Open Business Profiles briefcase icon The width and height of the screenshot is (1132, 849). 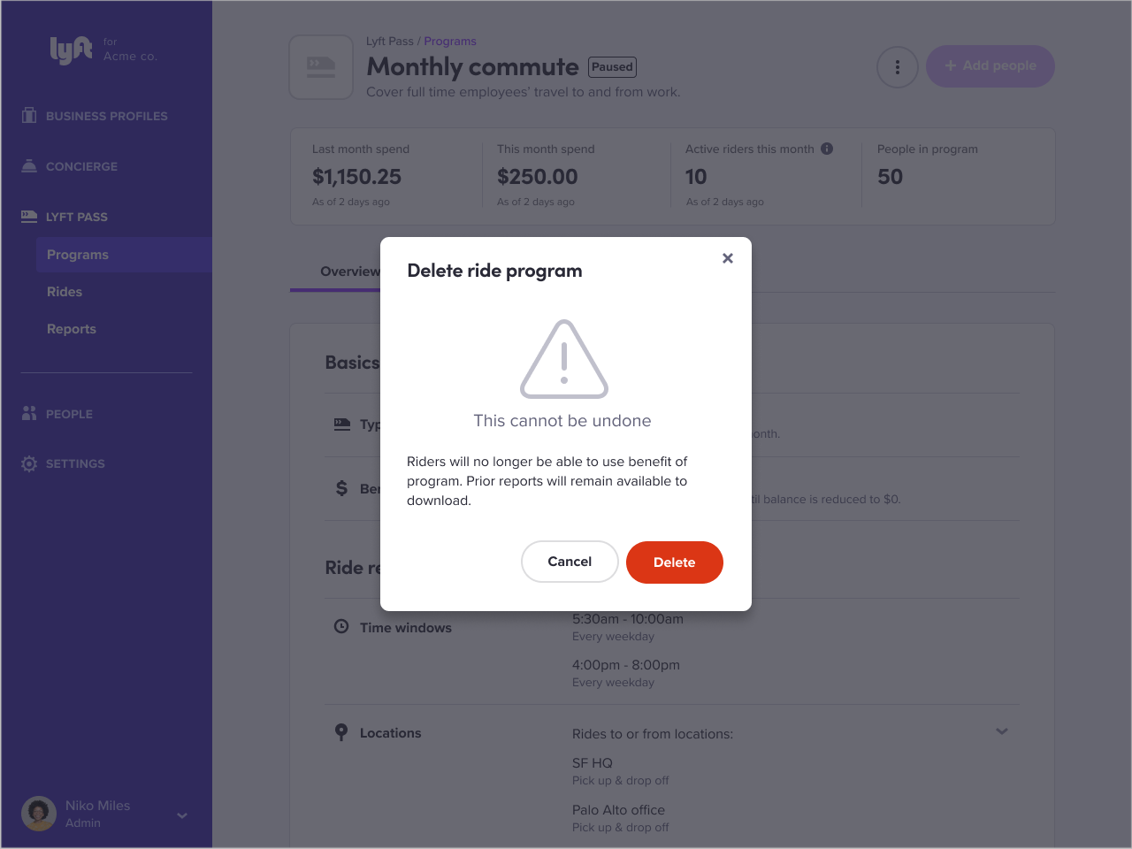pos(29,115)
